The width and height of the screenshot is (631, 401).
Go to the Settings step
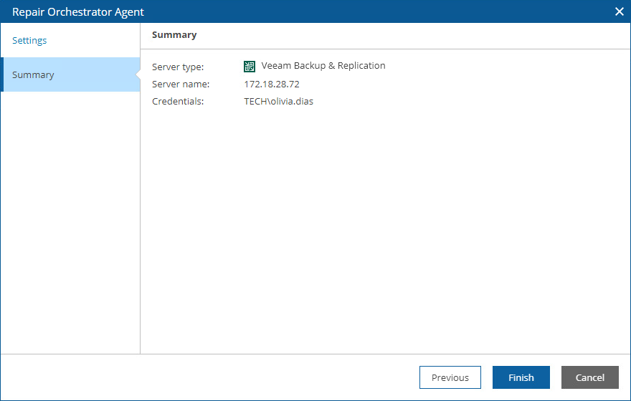(x=29, y=41)
